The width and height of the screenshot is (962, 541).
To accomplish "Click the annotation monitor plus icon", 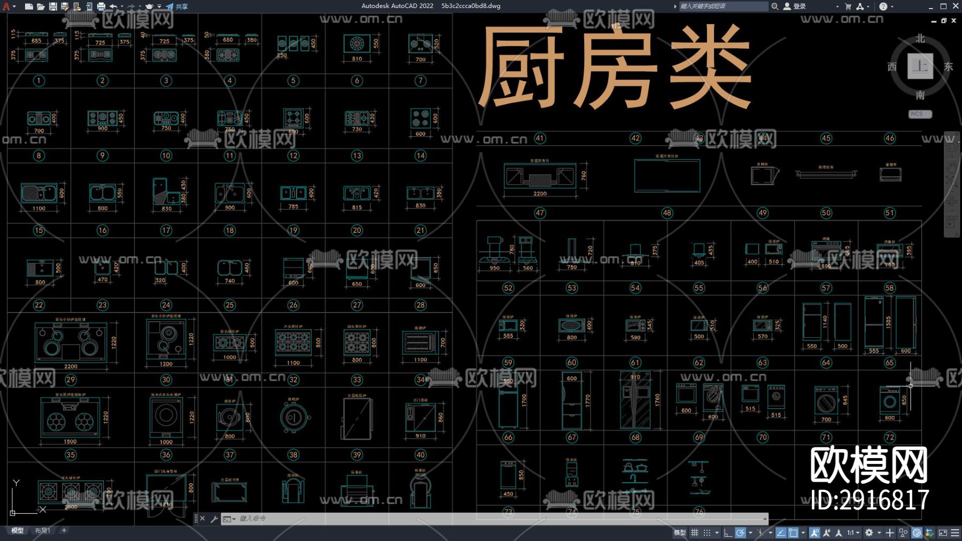I will pos(890,532).
